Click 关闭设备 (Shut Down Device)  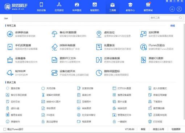click(48, 88)
